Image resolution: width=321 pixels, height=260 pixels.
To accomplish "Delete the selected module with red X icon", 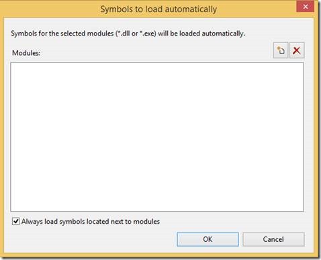I will pyautogui.click(x=297, y=50).
